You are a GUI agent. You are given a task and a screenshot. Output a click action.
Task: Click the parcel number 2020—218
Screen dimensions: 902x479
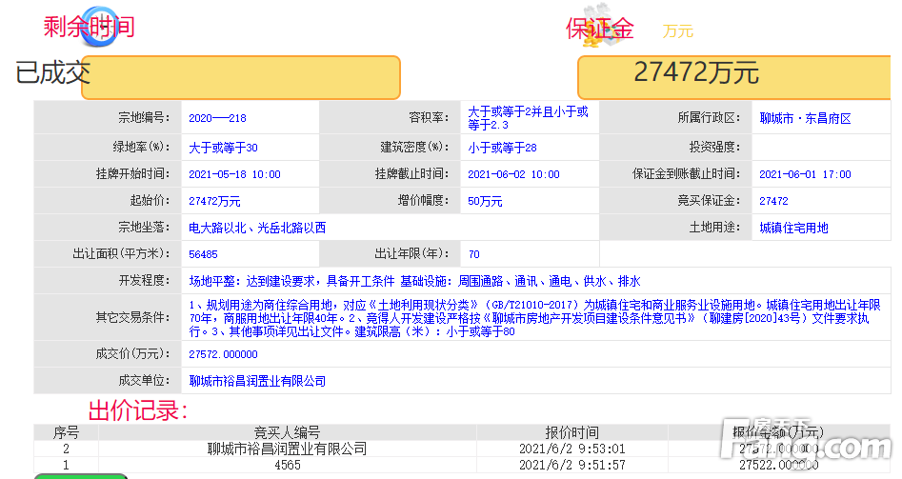click(217, 119)
